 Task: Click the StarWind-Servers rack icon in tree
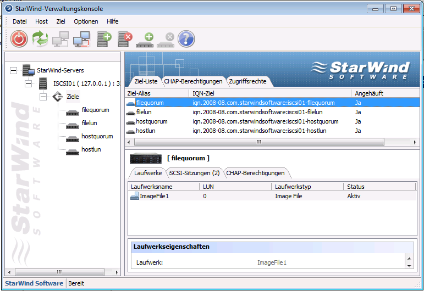[29, 70]
